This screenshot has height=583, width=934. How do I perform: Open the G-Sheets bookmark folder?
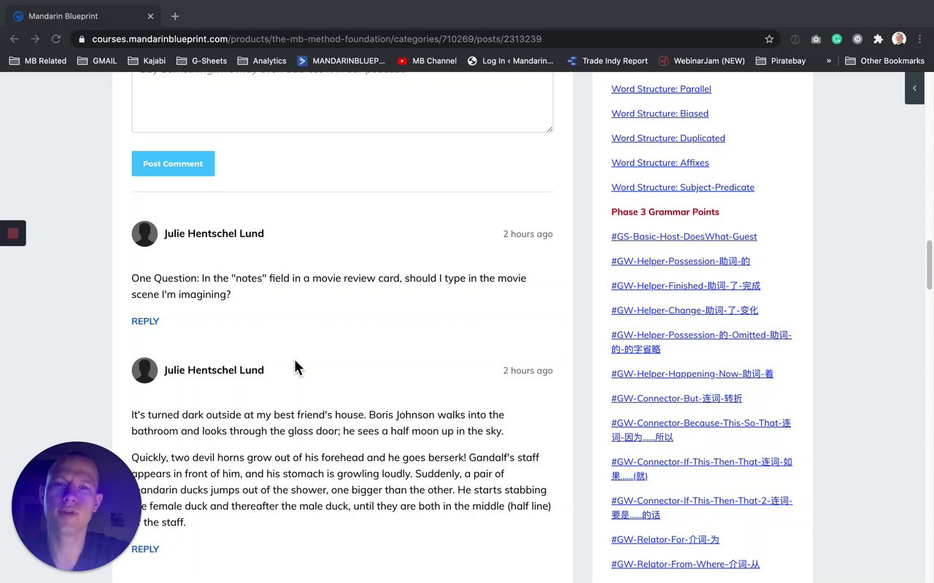coord(201,60)
